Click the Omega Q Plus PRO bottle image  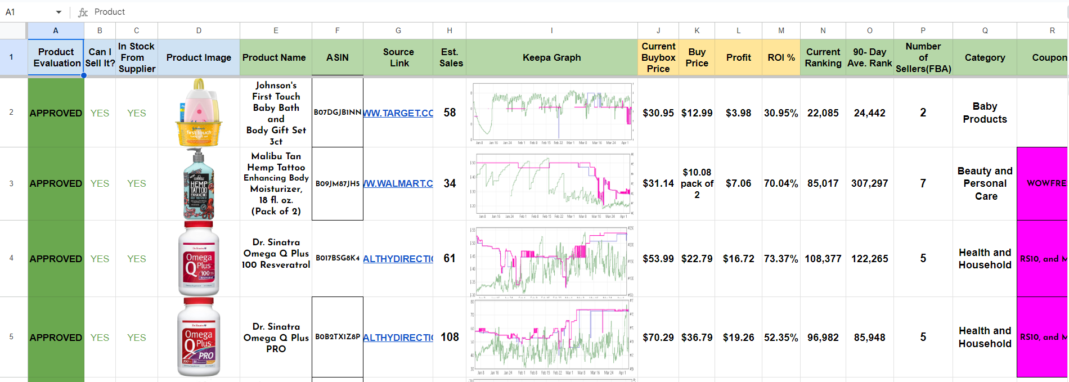[199, 337]
